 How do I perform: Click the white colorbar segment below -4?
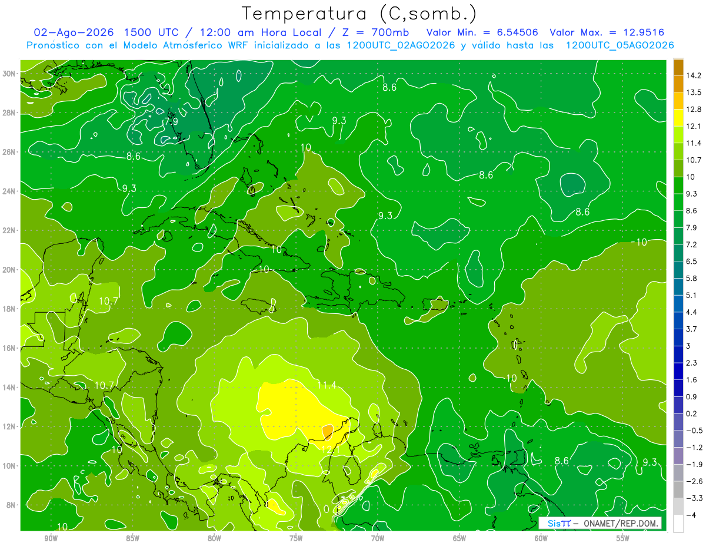pos(678,523)
